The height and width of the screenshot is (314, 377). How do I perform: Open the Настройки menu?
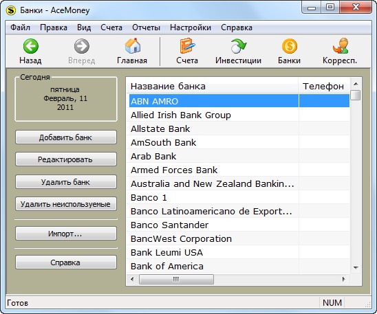[x=191, y=27]
